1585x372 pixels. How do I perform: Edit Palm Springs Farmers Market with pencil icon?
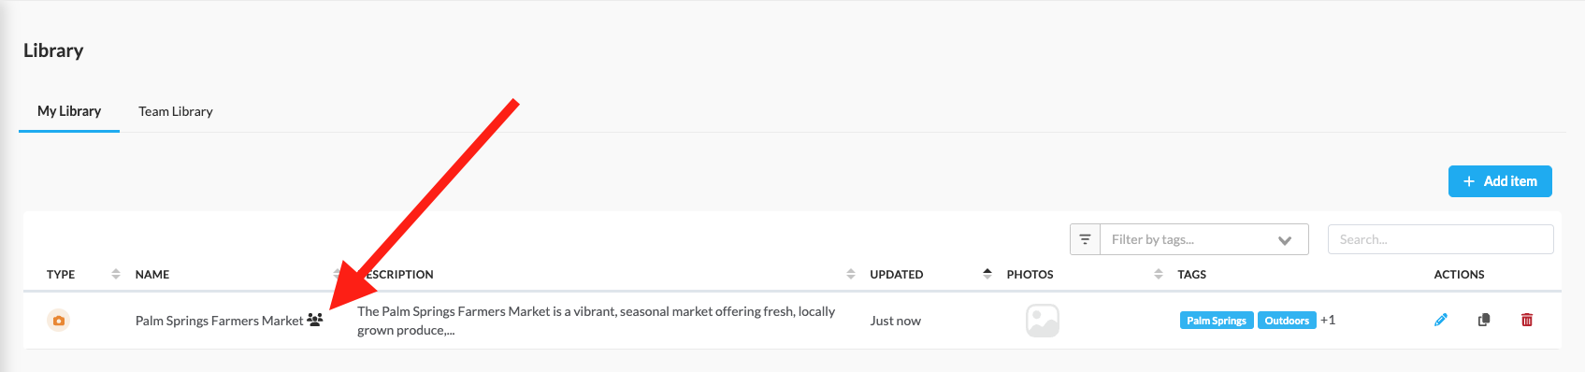[x=1441, y=320]
